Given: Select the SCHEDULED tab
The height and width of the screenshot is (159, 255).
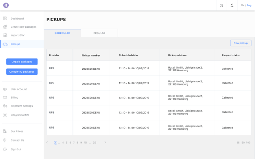Looking at the screenshot, I should 62,33.
